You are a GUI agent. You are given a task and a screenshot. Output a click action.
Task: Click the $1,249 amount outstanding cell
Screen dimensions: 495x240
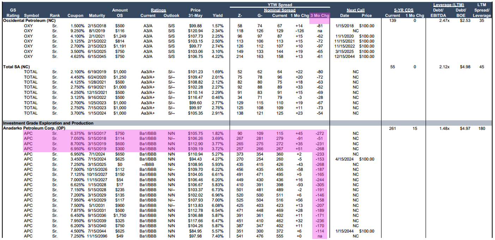pyautogui.click(x=120, y=36)
